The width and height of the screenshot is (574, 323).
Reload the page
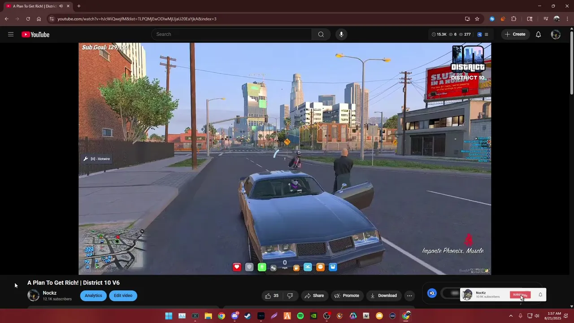(x=28, y=19)
